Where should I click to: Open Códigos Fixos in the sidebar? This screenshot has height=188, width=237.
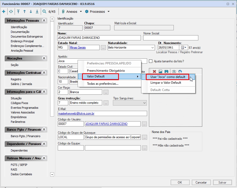(20, 103)
